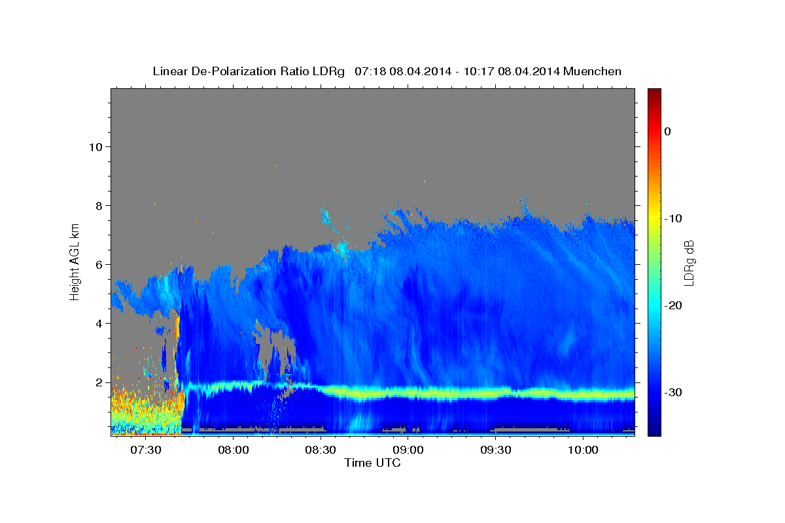Screen dimensions: 785x523
Task: Click the height tick label 2
Action: 99,382
